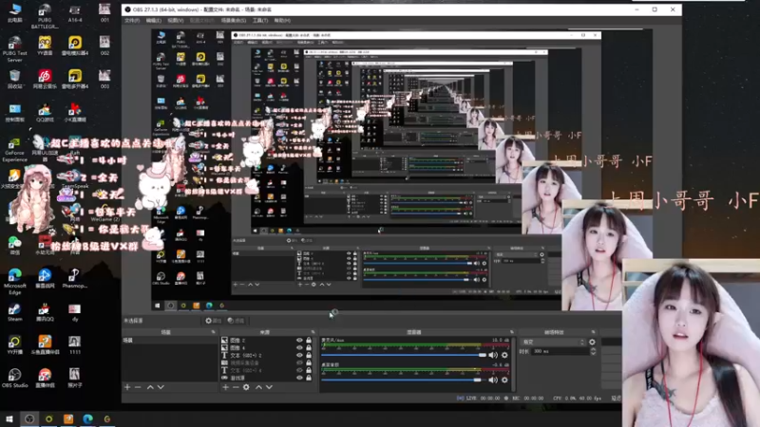Image resolution: width=760 pixels, height=427 pixels.
Task: Click the transition duration 300 ms field
Action: point(560,351)
